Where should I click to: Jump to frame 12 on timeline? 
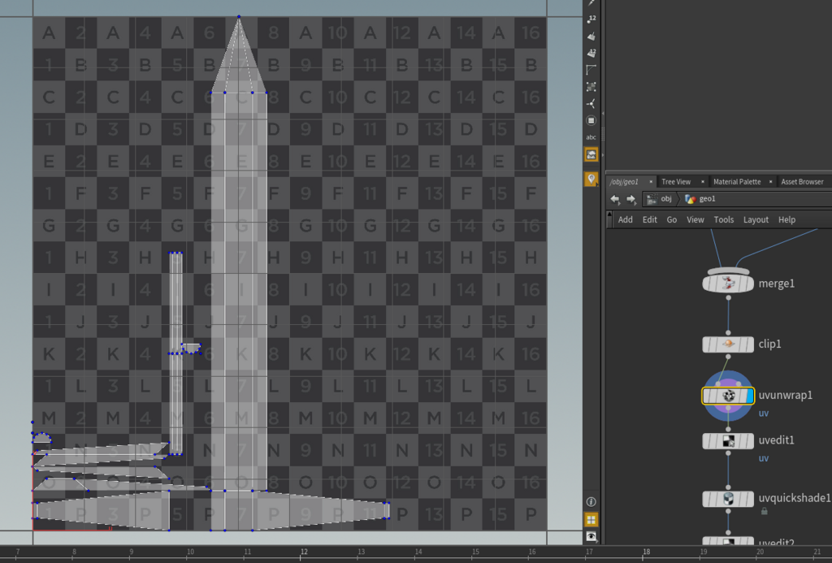(x=304, y=552)
